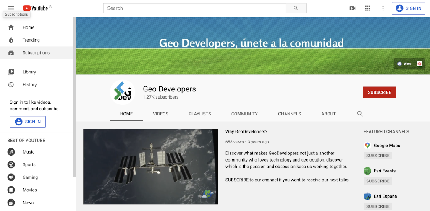430x211 pixels.
Task: Click the red icon on banner beside Web
Action: tap(420, 64)
